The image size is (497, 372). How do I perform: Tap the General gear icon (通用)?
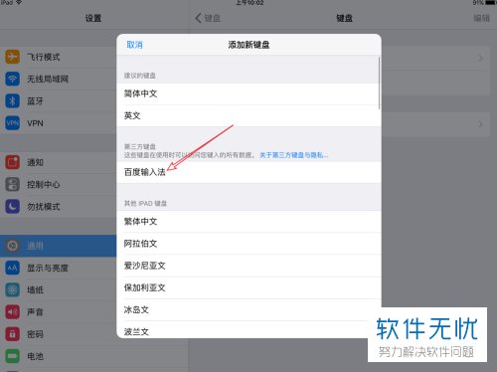[12, 246]
